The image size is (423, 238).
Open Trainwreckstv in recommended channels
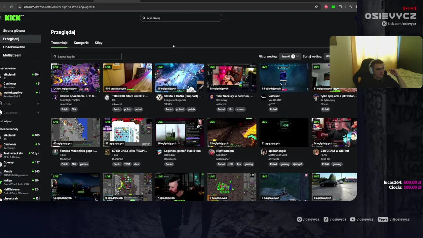coord(20,155)
